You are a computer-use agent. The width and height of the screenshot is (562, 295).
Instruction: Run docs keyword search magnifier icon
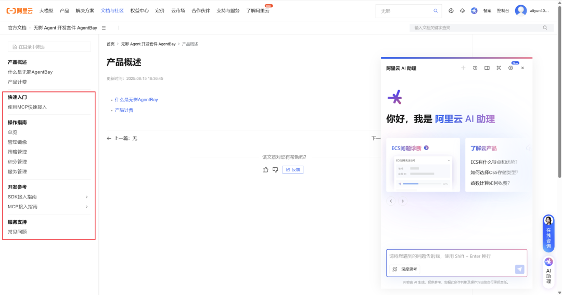pyautogui.click(x=545, y=28)
